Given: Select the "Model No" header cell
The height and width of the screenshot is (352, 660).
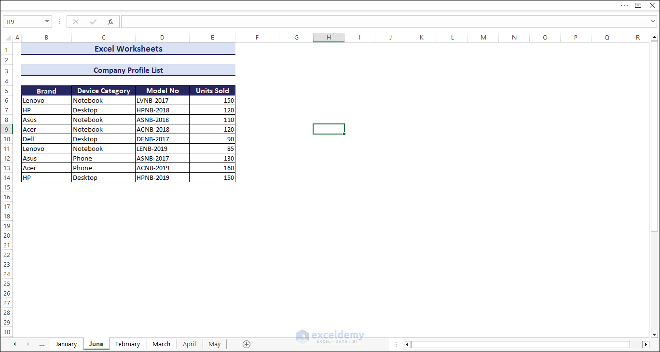Looking at the screenshot, I should tap(163, 91).
